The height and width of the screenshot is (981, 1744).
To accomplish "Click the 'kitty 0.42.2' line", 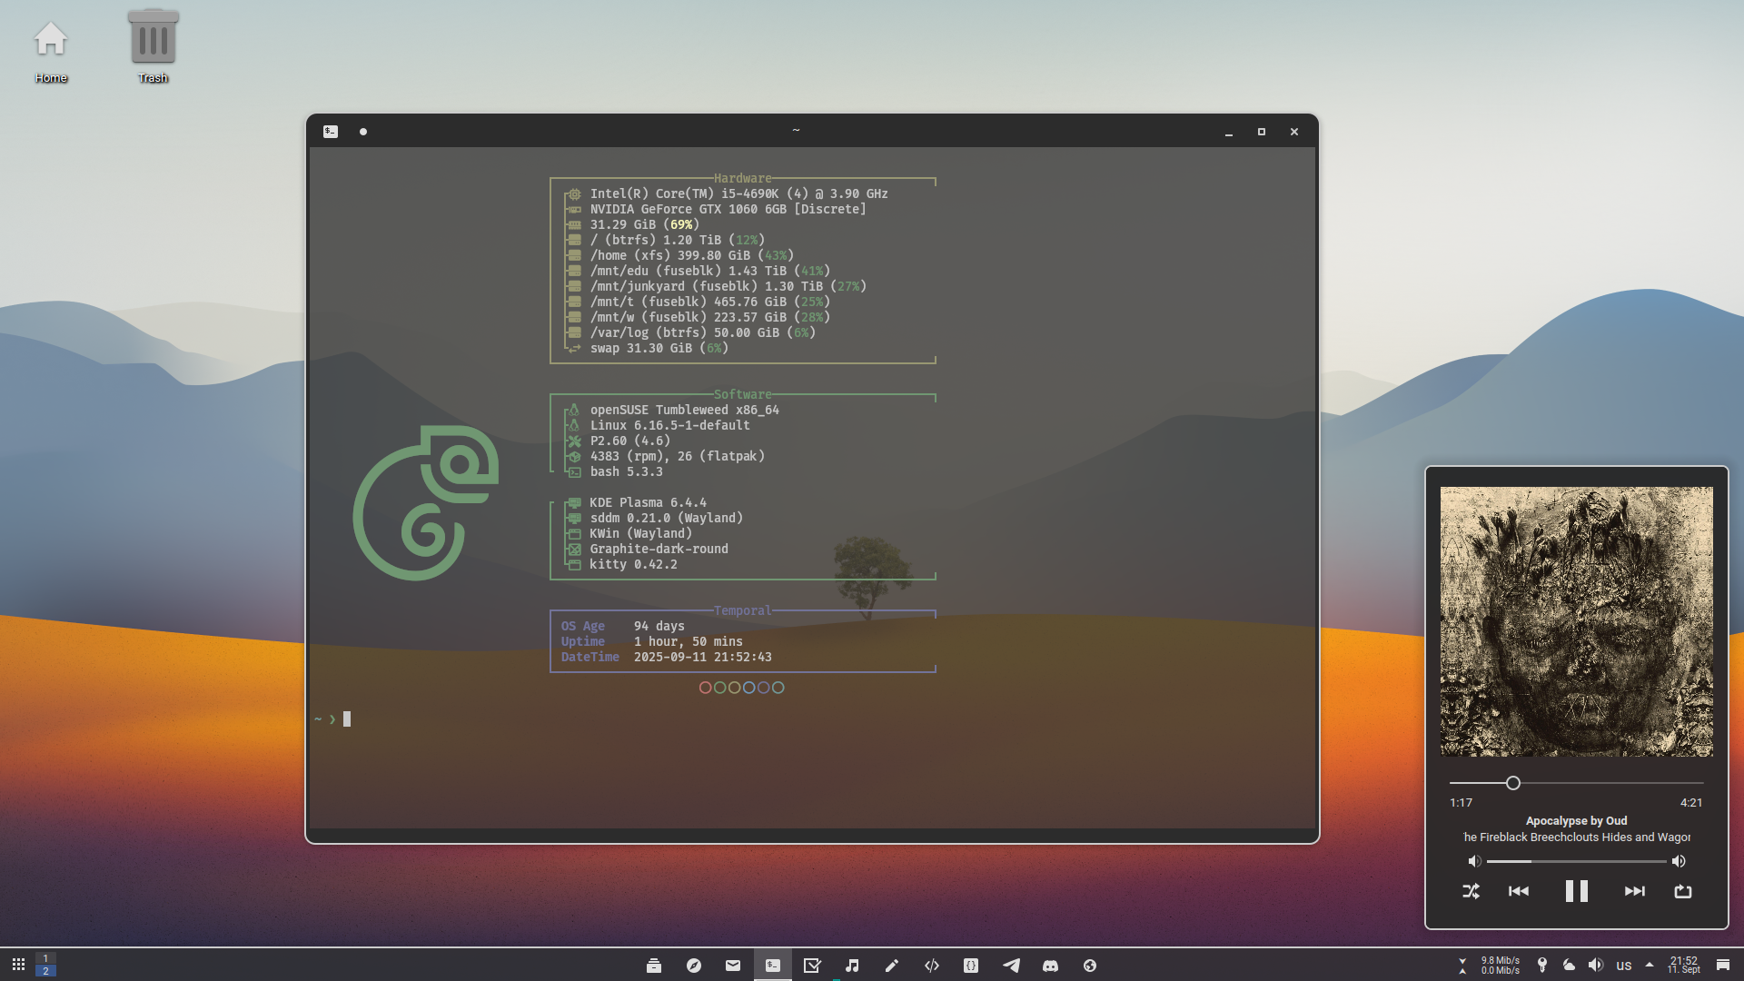I will (634, 564).
